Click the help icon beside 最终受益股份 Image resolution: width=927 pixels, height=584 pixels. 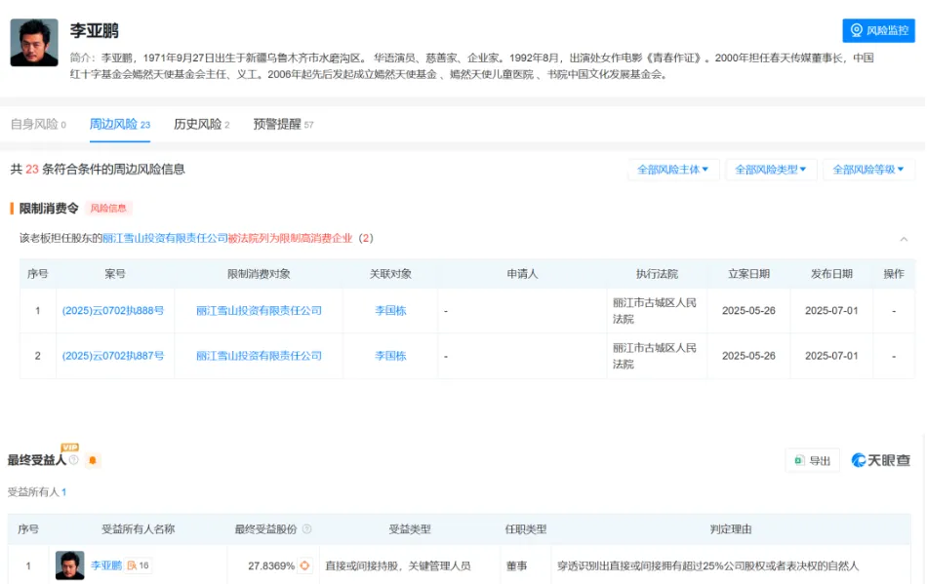click(x=306, y=529)
